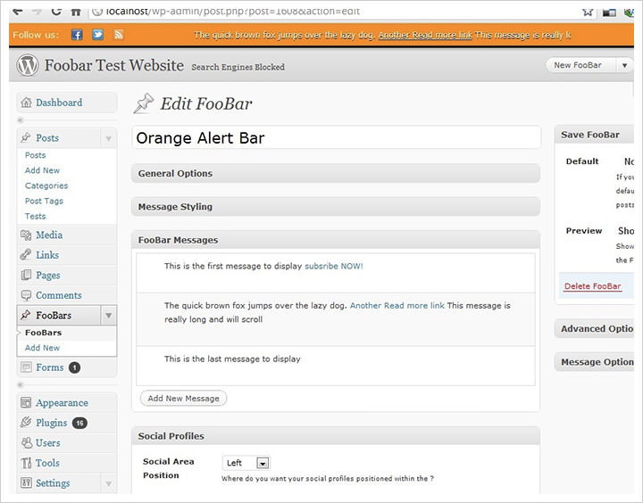Click the browser reload icon

tap(56, 12)
